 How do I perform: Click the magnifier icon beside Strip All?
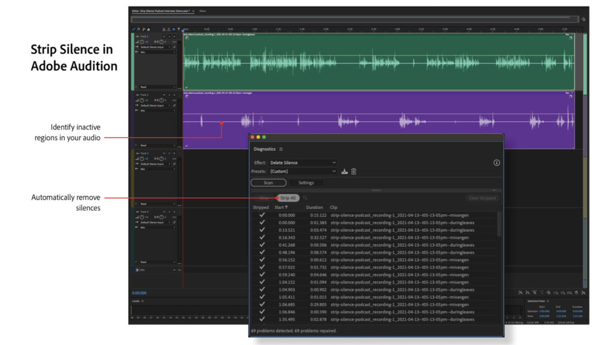[x=305, y=198]
